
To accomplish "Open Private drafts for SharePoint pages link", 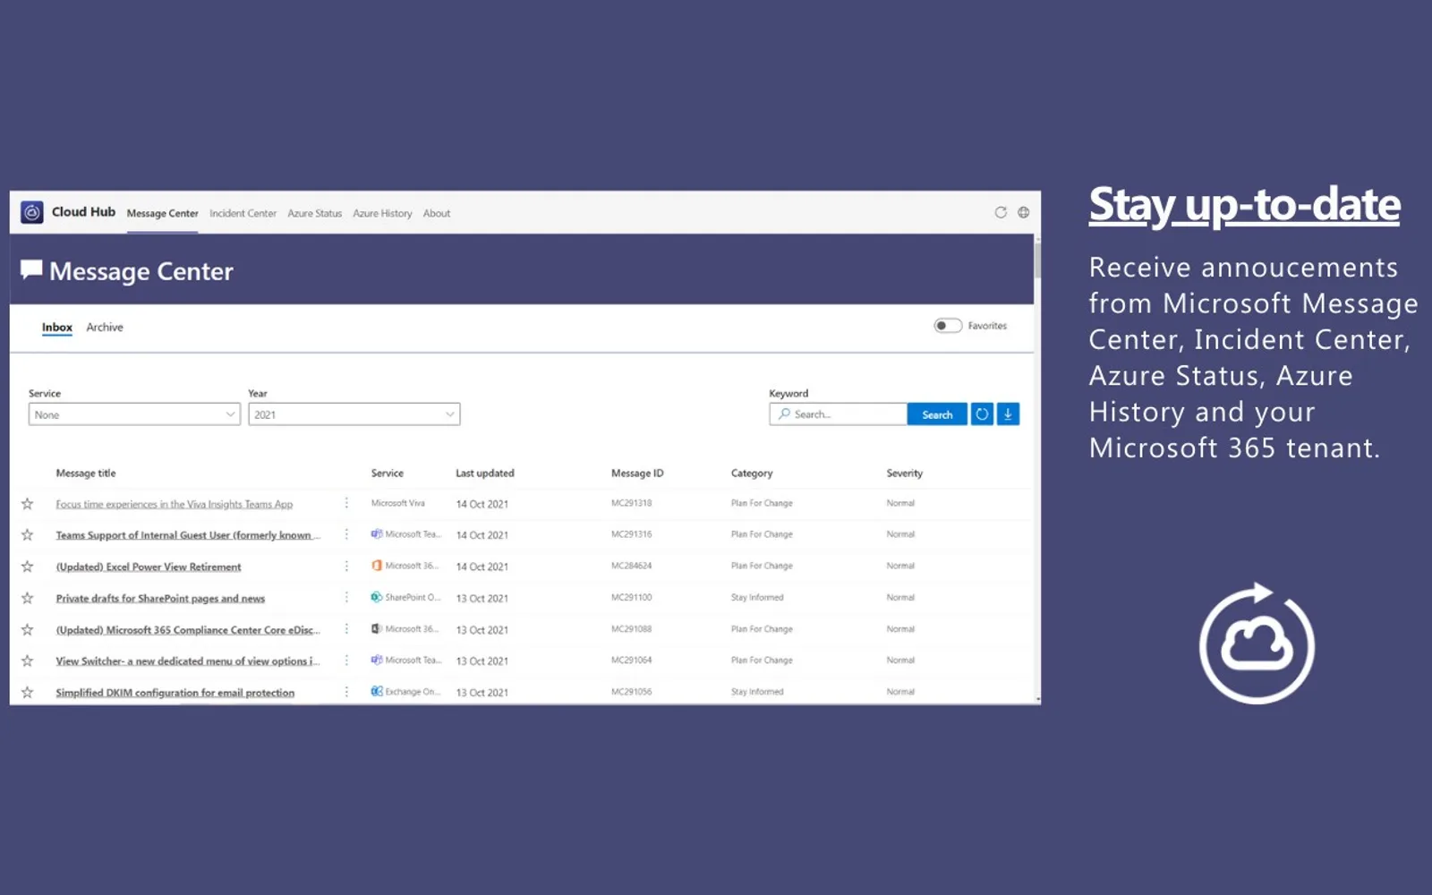I will (x=160, y=598).
